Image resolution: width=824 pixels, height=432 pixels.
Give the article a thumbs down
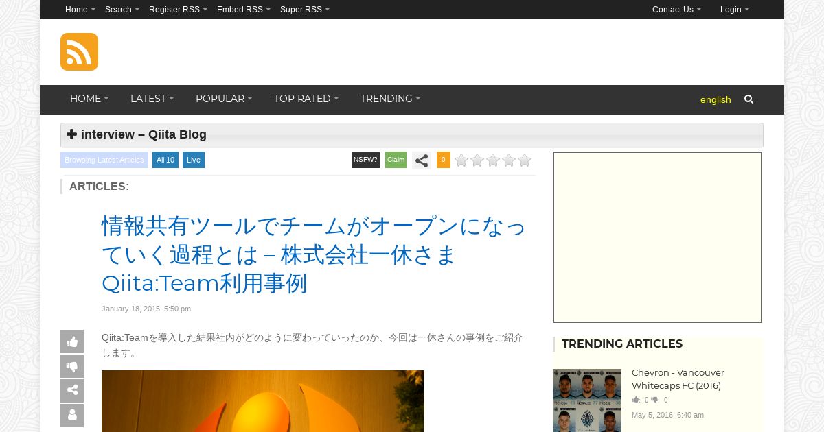[x=72, y=366]
